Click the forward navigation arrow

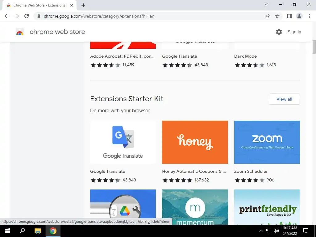(x=17, y=16)
